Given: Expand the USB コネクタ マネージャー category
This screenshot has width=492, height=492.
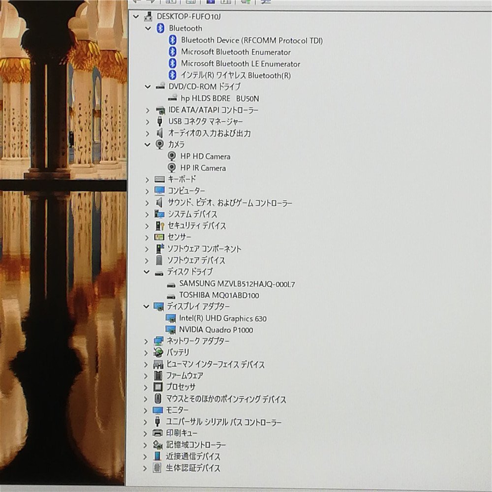Looking at the screenshot, I should (148, 122).
